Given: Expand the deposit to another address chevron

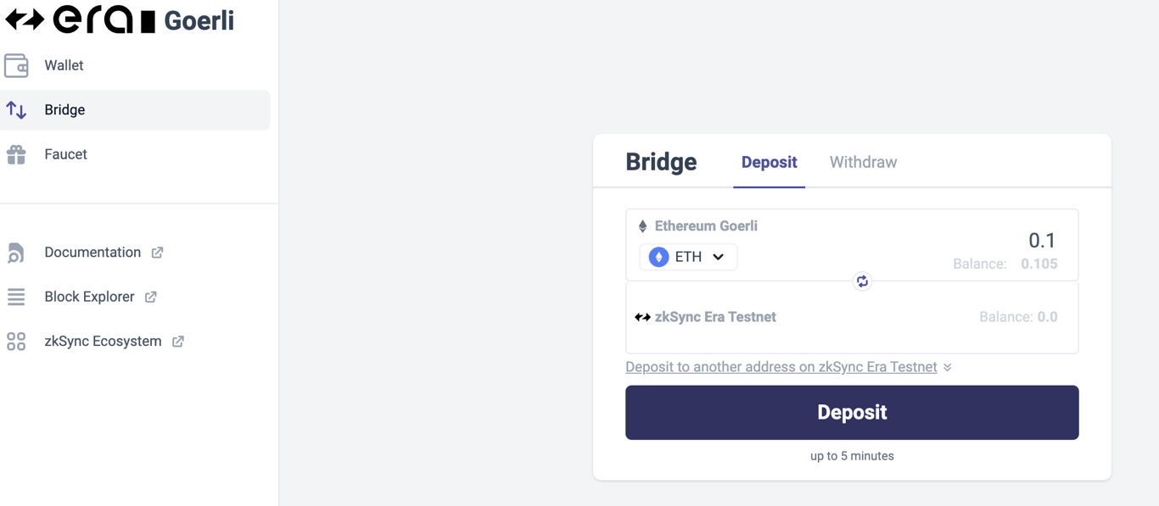Looking at the screenshot, I should coord(948,367).
